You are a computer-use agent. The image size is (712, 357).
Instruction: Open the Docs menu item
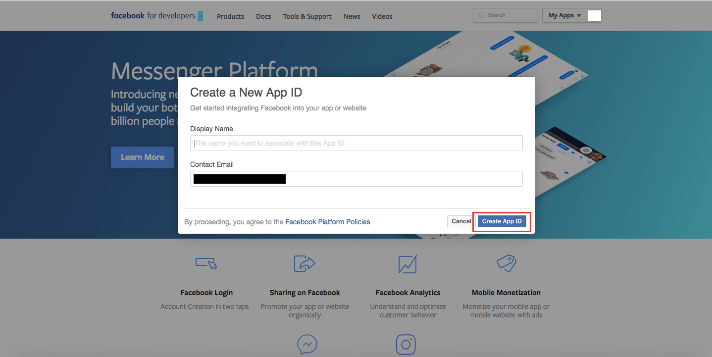[263, 16]
